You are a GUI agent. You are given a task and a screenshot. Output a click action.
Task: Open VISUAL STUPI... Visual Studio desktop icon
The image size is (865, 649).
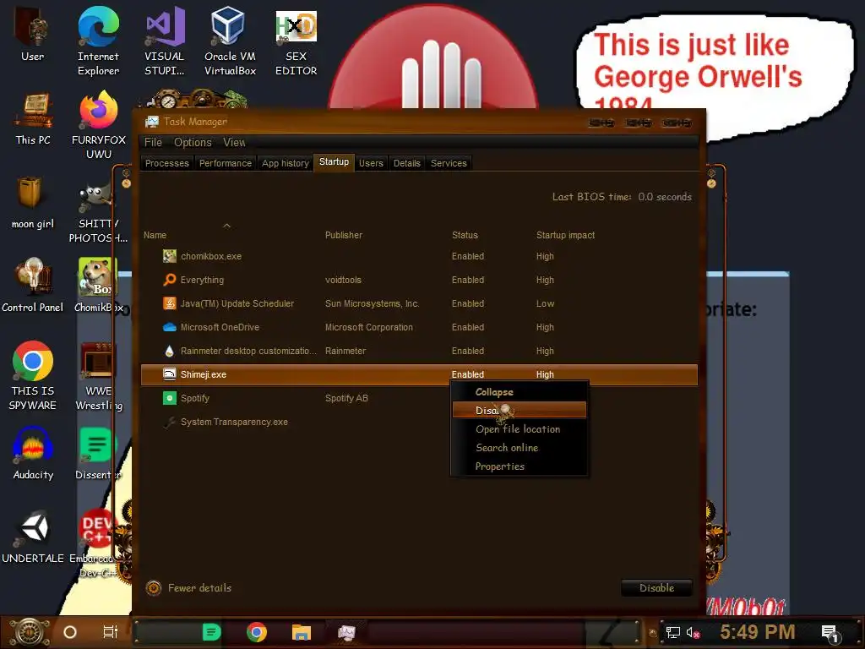pos(165,41)
